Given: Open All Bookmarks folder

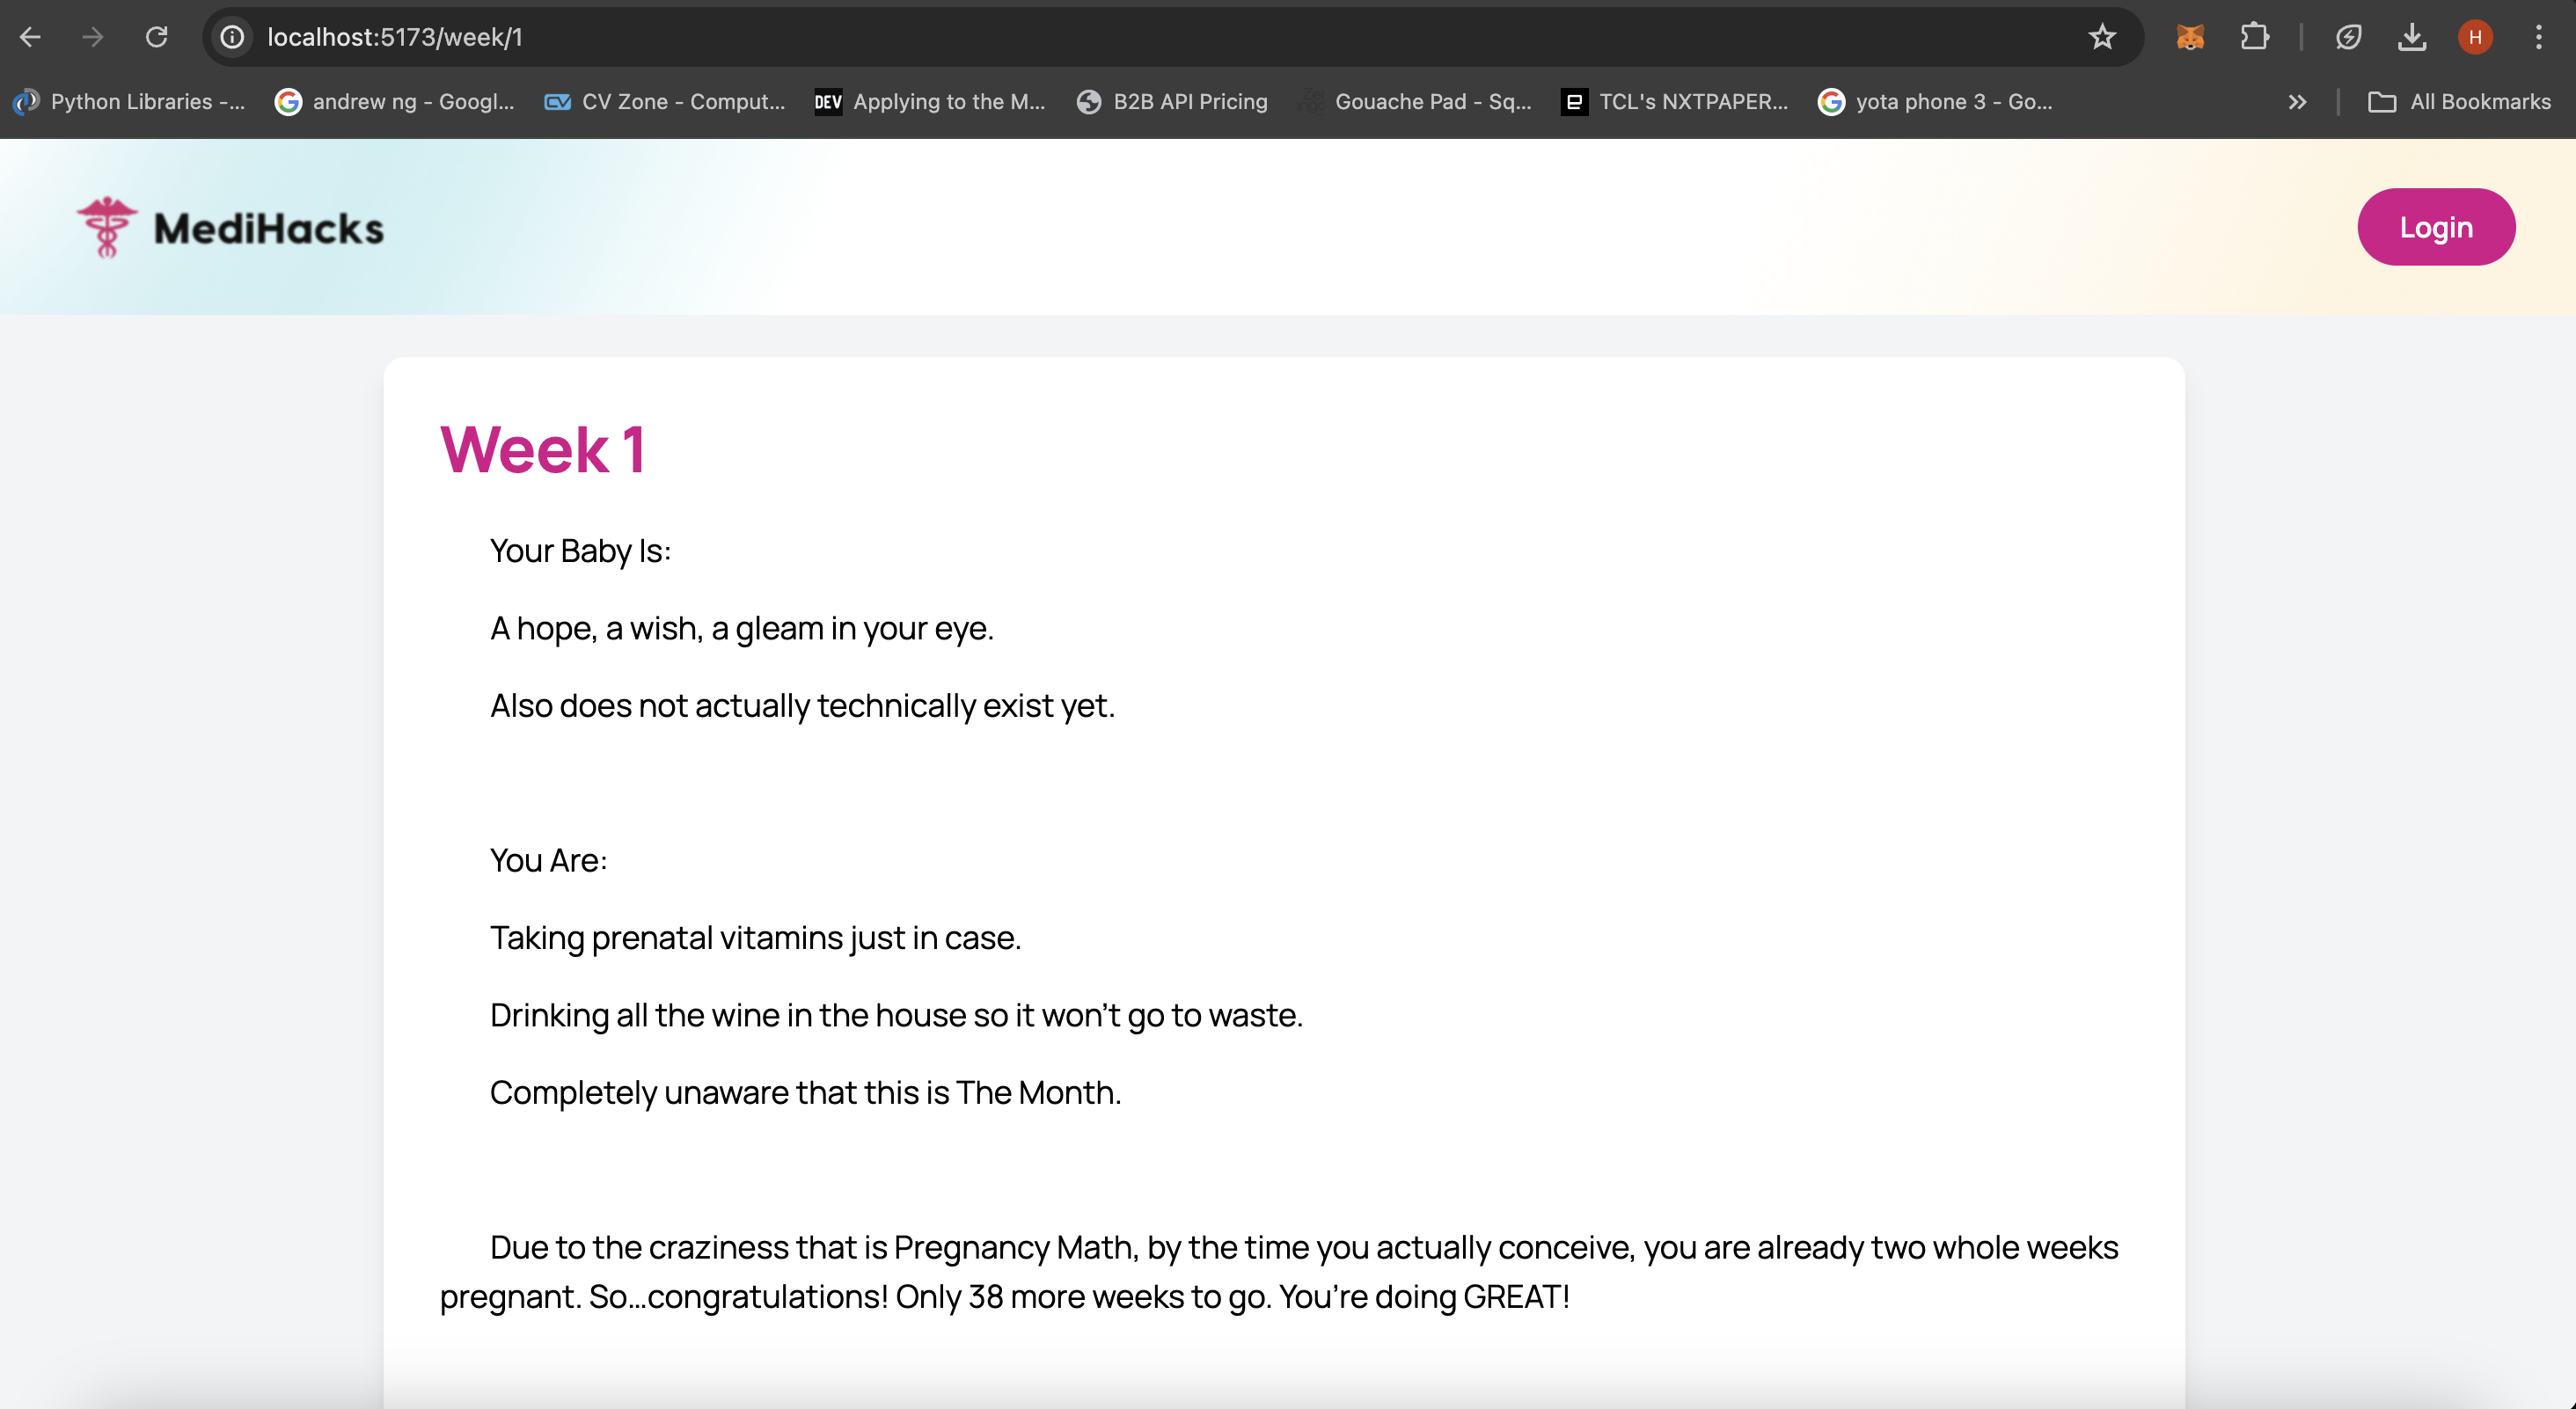Looking at the screenshot, I should point(2459,101).
